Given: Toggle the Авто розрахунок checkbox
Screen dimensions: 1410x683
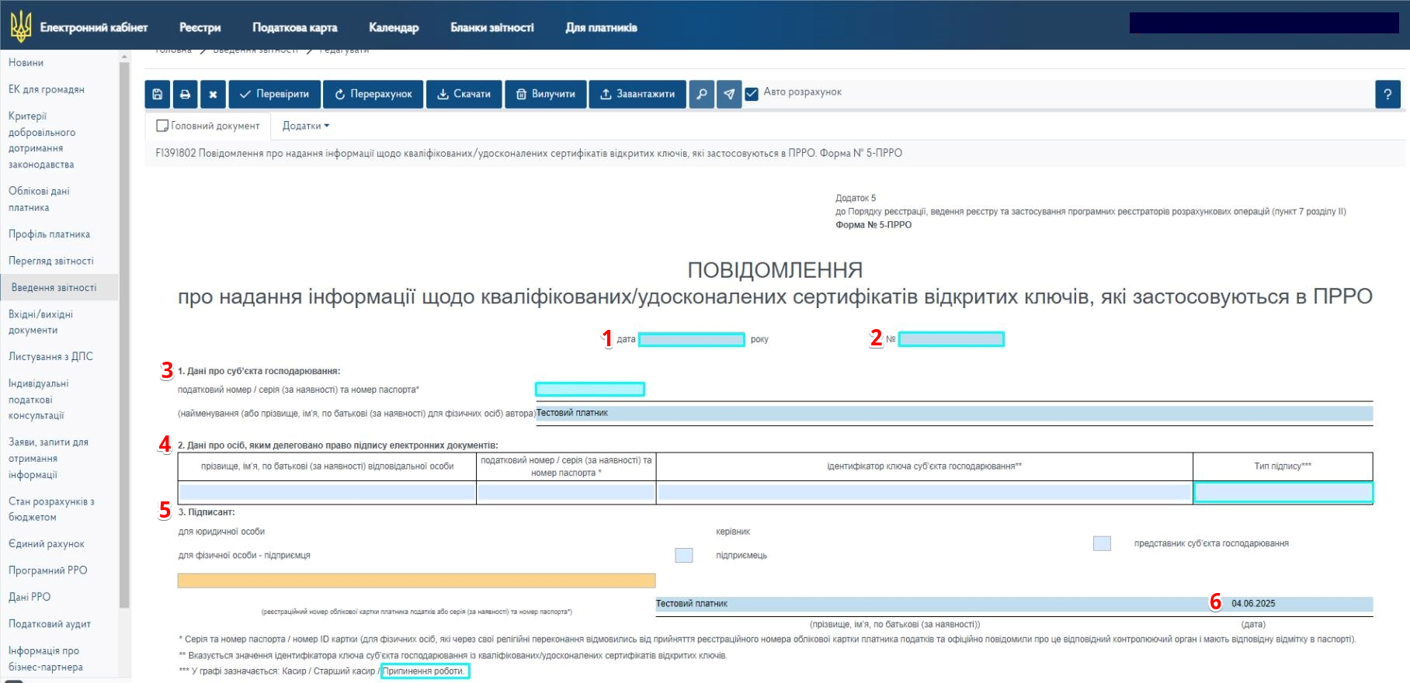Looking at the screenshot, I should tap(752, 94).
